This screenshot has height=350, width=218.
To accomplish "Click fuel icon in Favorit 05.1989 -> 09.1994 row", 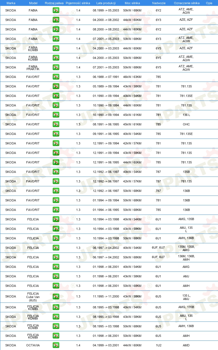I will 56,86.
